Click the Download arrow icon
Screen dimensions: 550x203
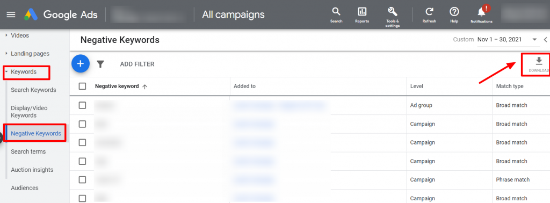(539, 61)
